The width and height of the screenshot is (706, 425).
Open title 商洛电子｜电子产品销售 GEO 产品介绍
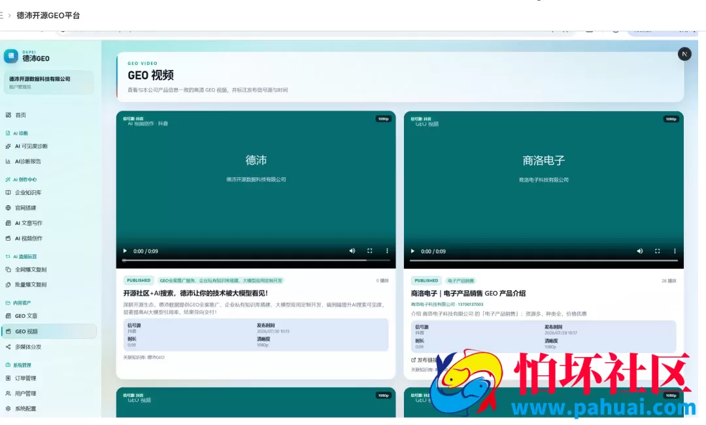[x=468, y=294]
